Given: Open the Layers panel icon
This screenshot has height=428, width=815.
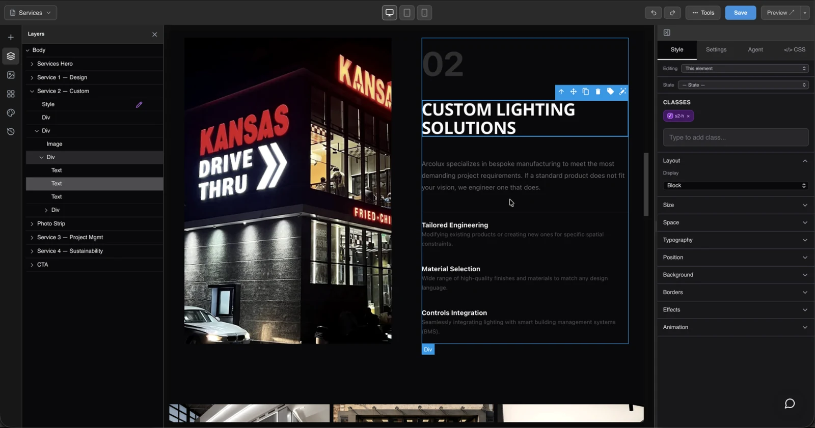Looking at the screenshot, I should click(11, 56).
